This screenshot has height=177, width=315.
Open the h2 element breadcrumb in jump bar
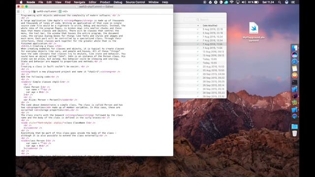63,11
